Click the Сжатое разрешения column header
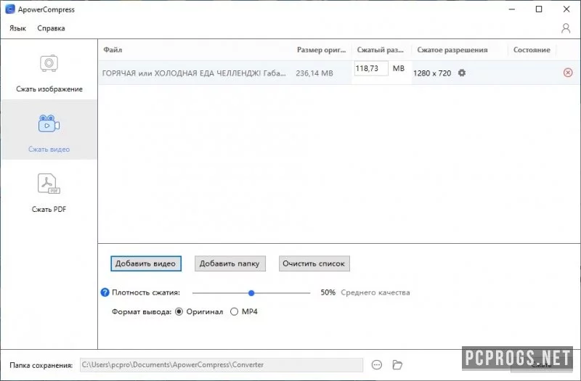The width and height of the screenshot is (581, 381). click(x=452, y=50)
